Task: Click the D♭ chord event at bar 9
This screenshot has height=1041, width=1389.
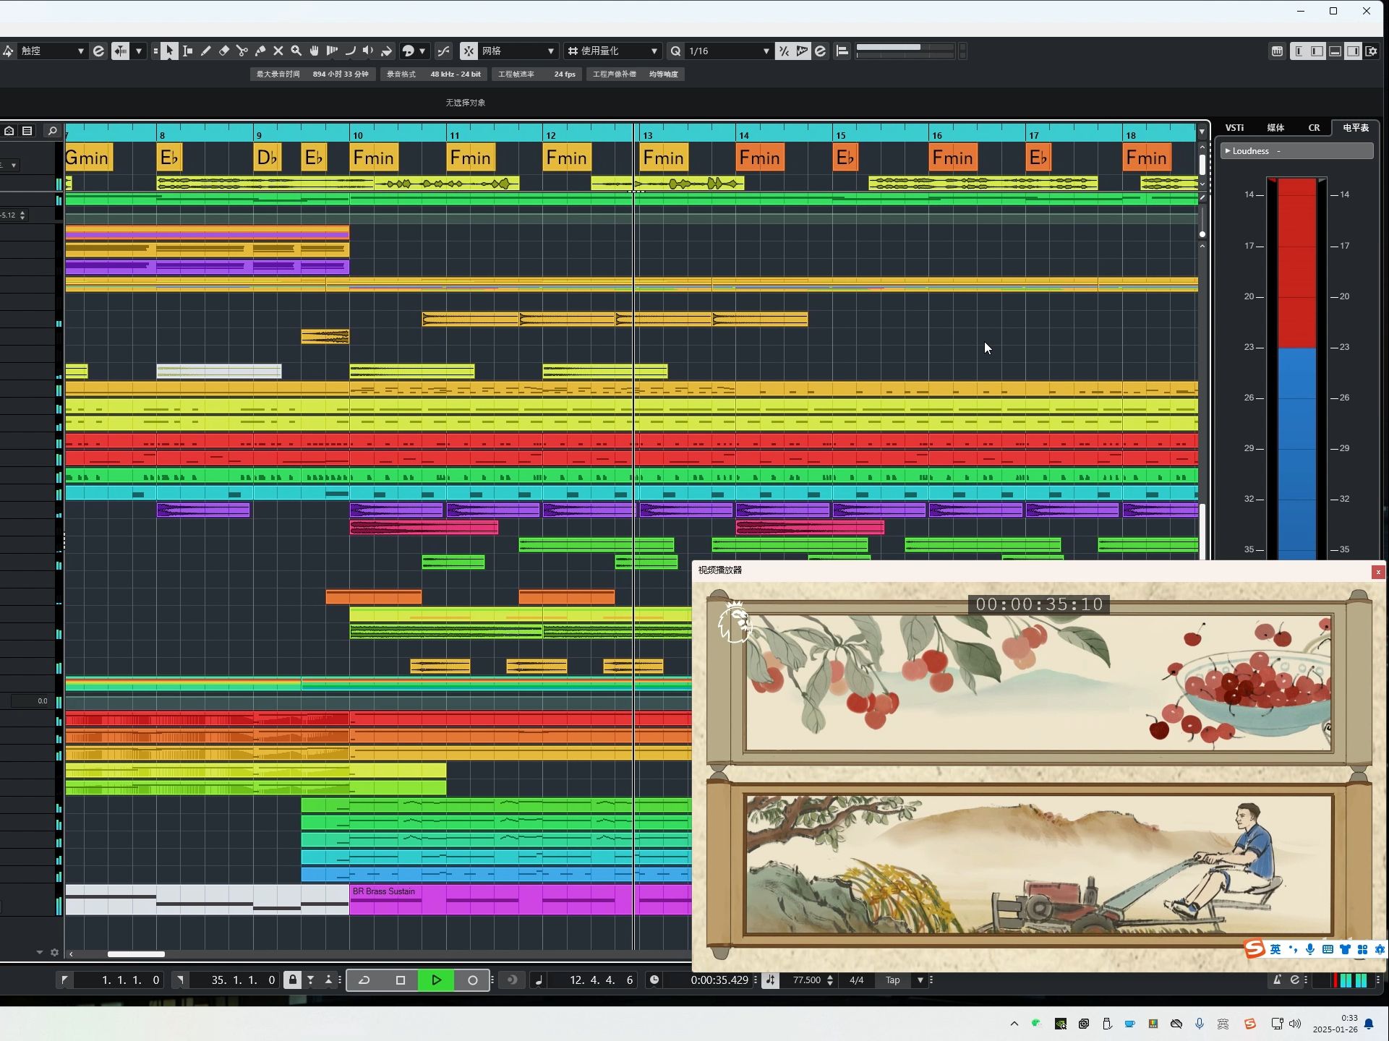Action: click(267, 158)
